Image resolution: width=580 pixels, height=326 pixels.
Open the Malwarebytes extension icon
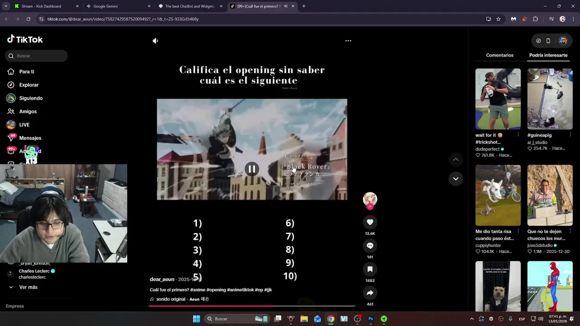coord(513,19)
